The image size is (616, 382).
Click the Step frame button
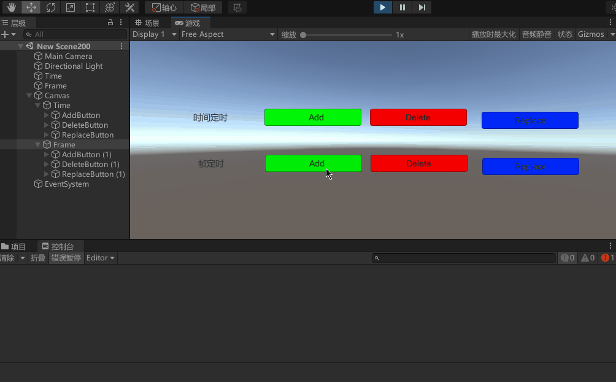tap(422, 7)
